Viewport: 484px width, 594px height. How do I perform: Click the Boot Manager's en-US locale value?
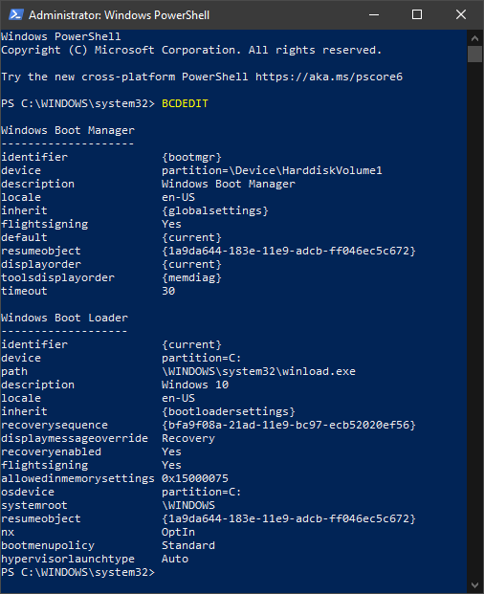pyautogui.click(x=178, y=197)
